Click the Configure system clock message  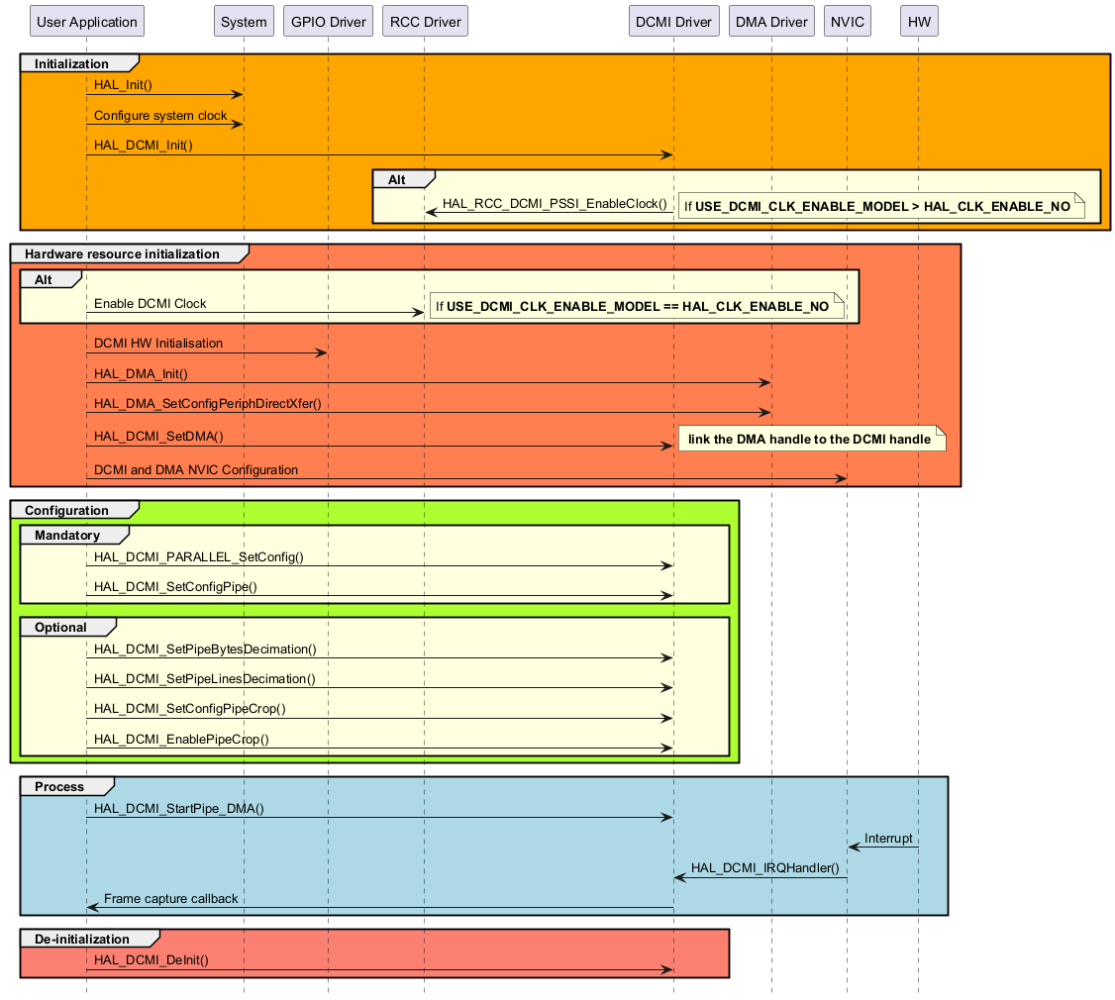tap(160, 115)
